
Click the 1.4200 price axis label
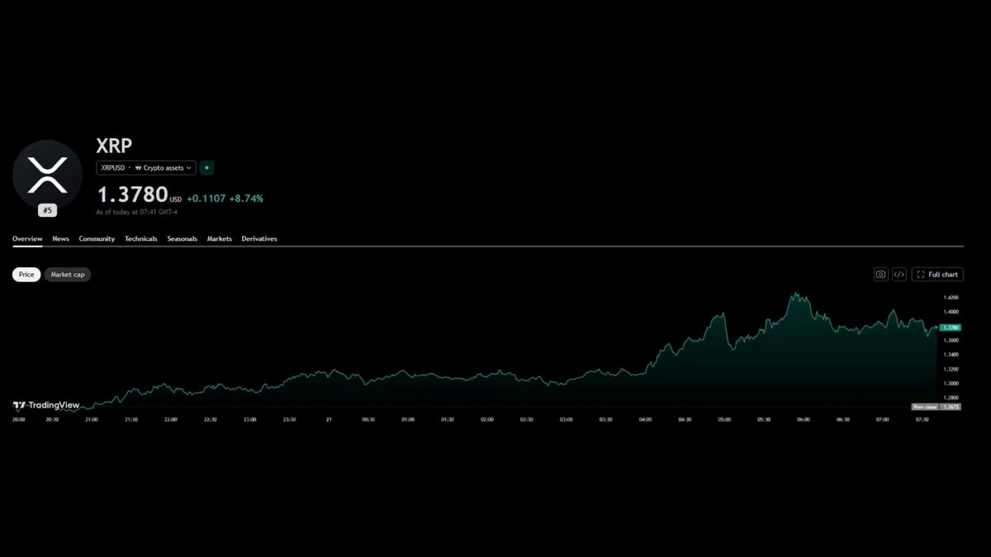click(951, 297)
